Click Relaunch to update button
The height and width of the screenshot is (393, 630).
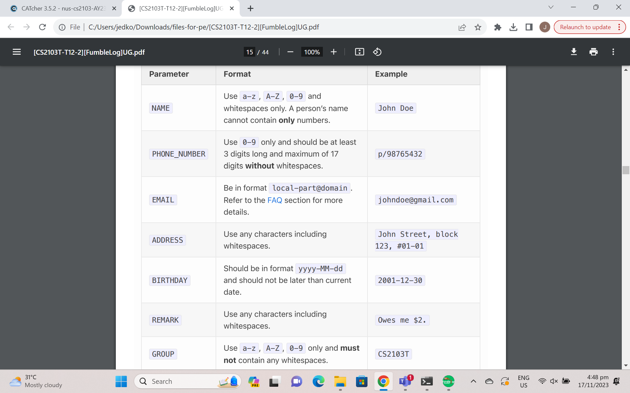585,27
